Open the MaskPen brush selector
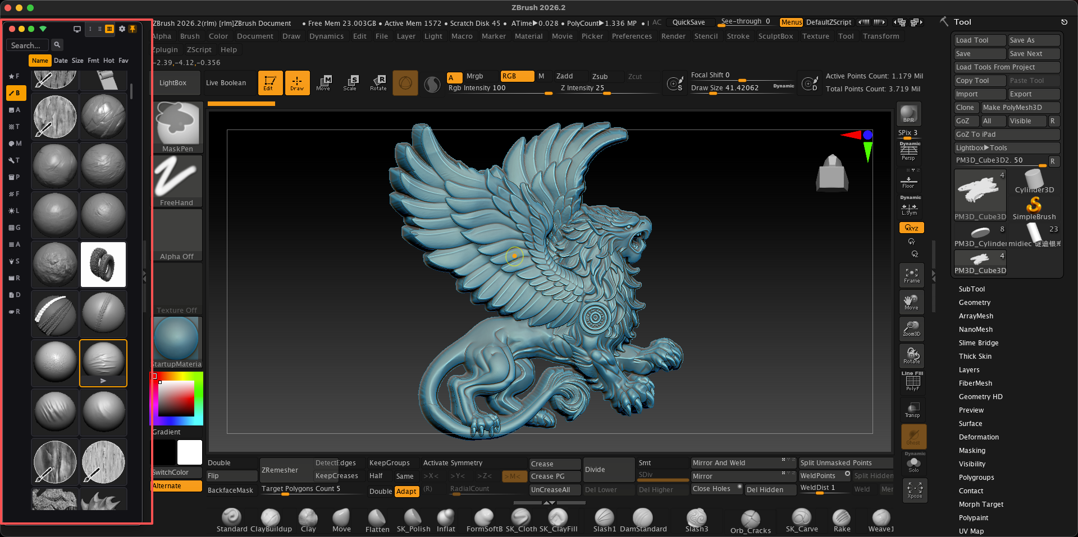This screenshot has width=1078, height=537. click(177, 128)
